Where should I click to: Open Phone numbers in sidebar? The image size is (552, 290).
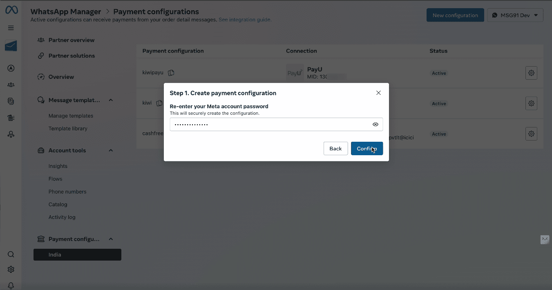pyautogui.click(x=67, y=192)
